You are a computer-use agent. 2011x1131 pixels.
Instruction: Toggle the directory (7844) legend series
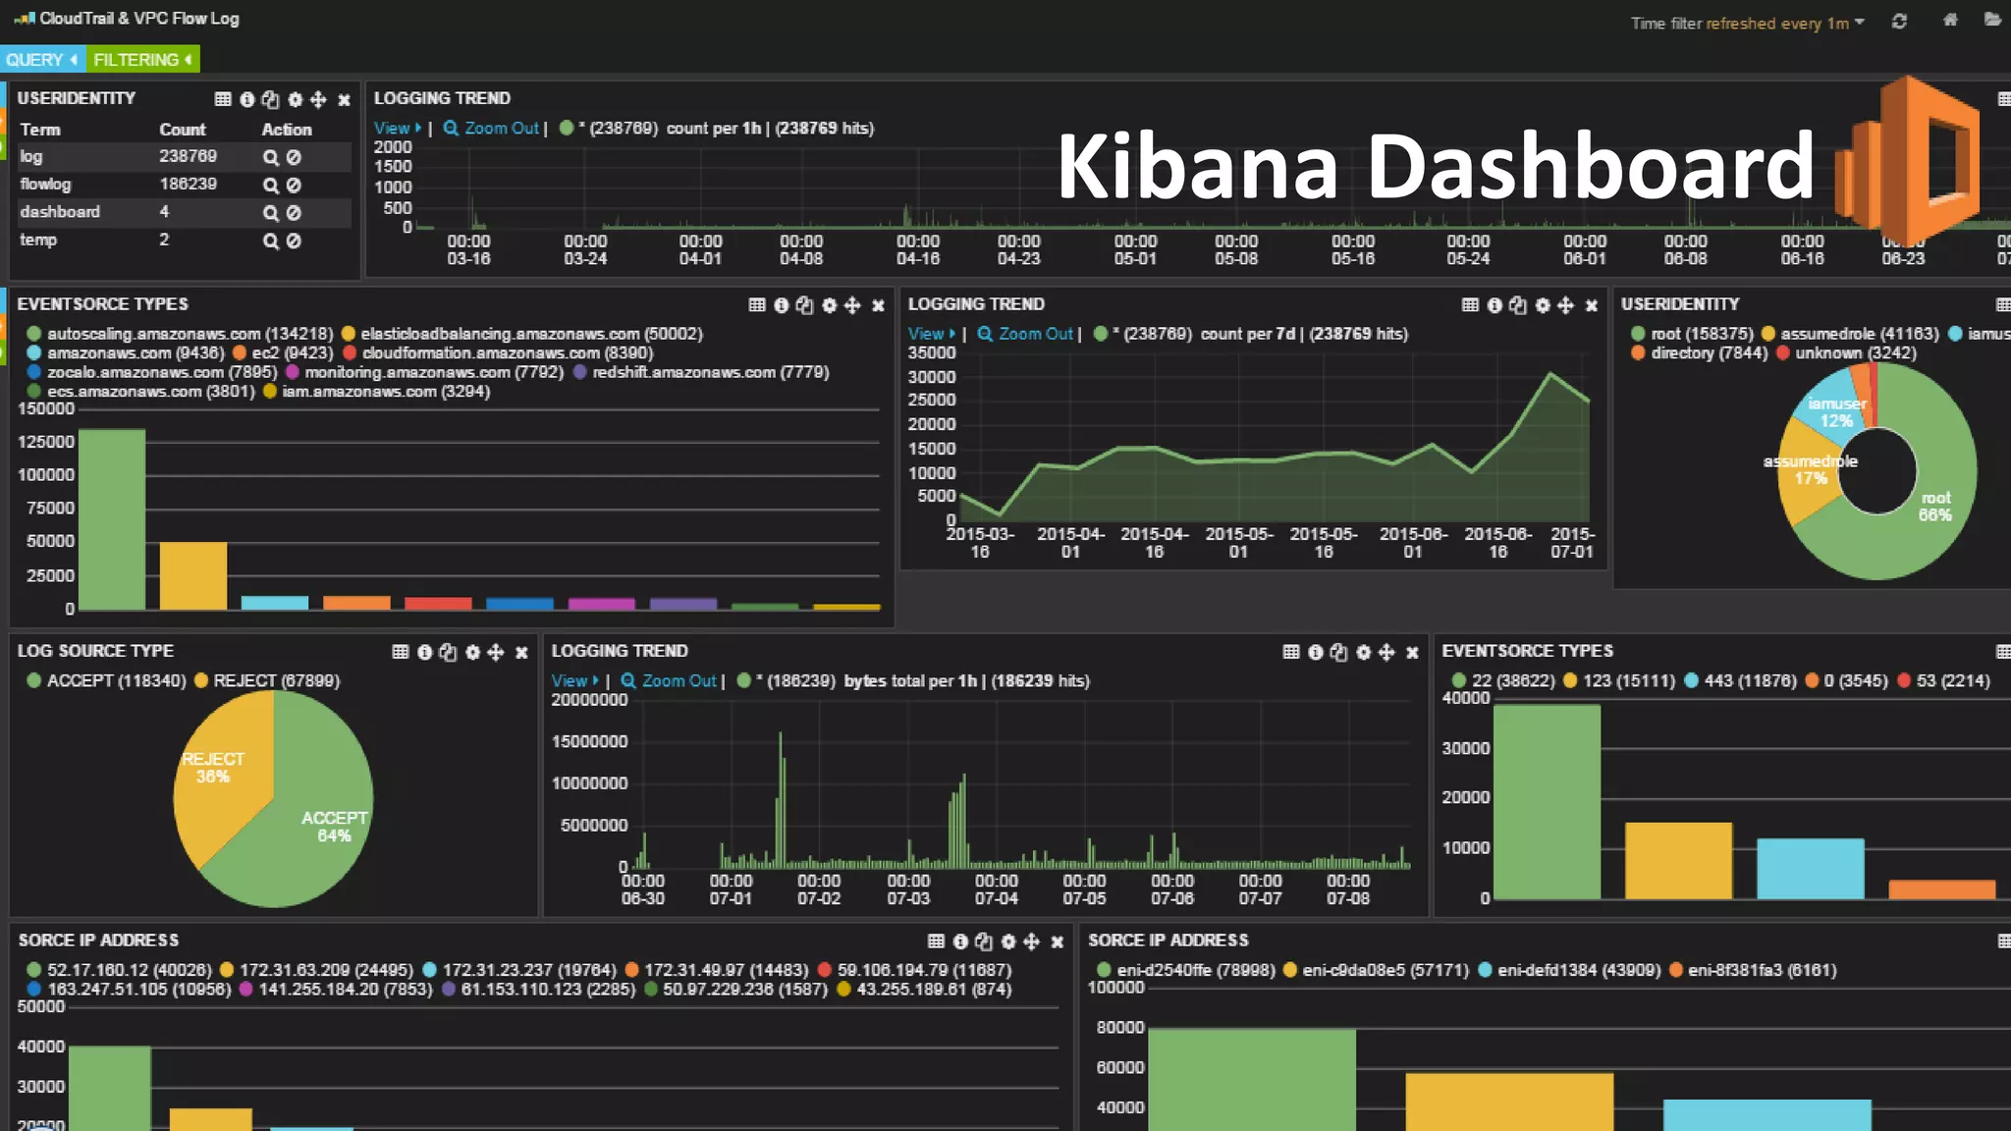pyautogui.click(x=1699, y=353)
